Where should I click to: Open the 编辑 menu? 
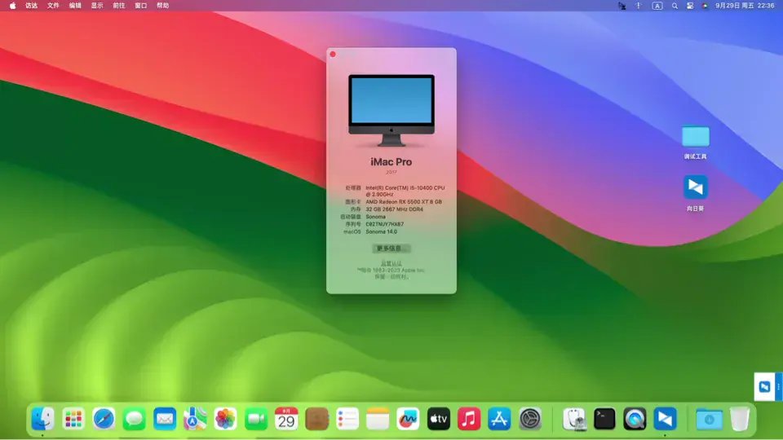click(x=75, y=6)
